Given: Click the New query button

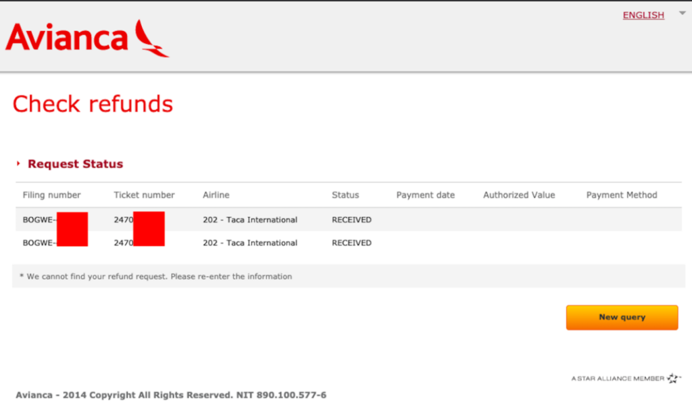Looking at the screenshot, I should tap(622, 317).
